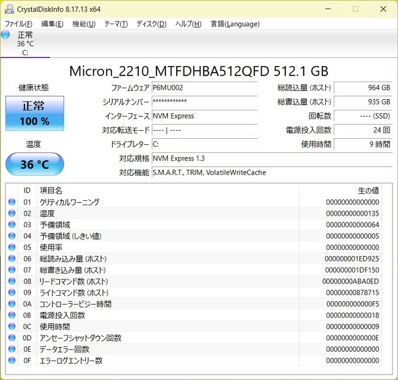Select the 使用率 attribute name
The width and height of the screenshot is (398, 380).
click(51, 247)
